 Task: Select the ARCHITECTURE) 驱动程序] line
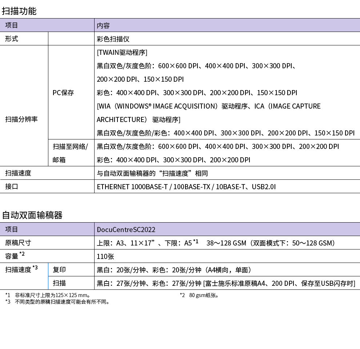coord(139,120)
